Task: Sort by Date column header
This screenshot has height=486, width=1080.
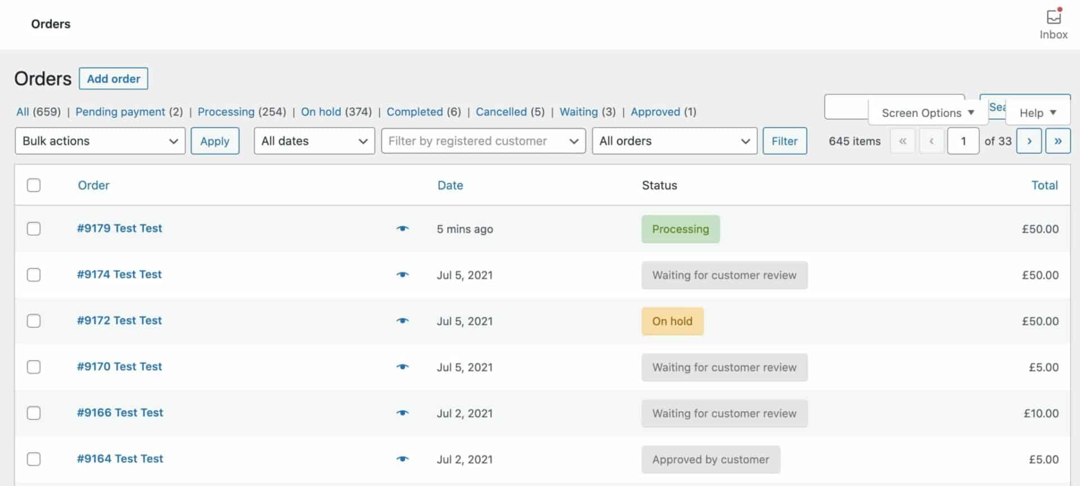Action: point(450,185)
